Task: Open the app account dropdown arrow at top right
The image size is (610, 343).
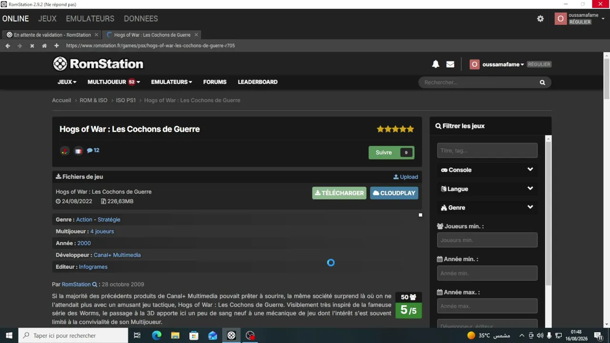Action: [x=603, y=19]
